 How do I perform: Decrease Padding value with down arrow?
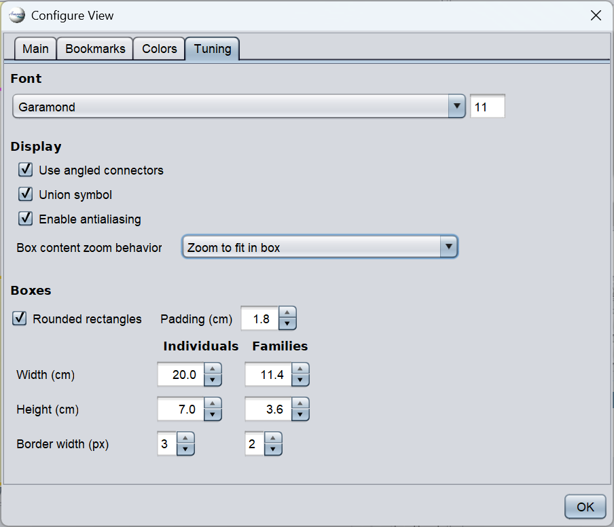pyautogui.click(x=288, y=324)
